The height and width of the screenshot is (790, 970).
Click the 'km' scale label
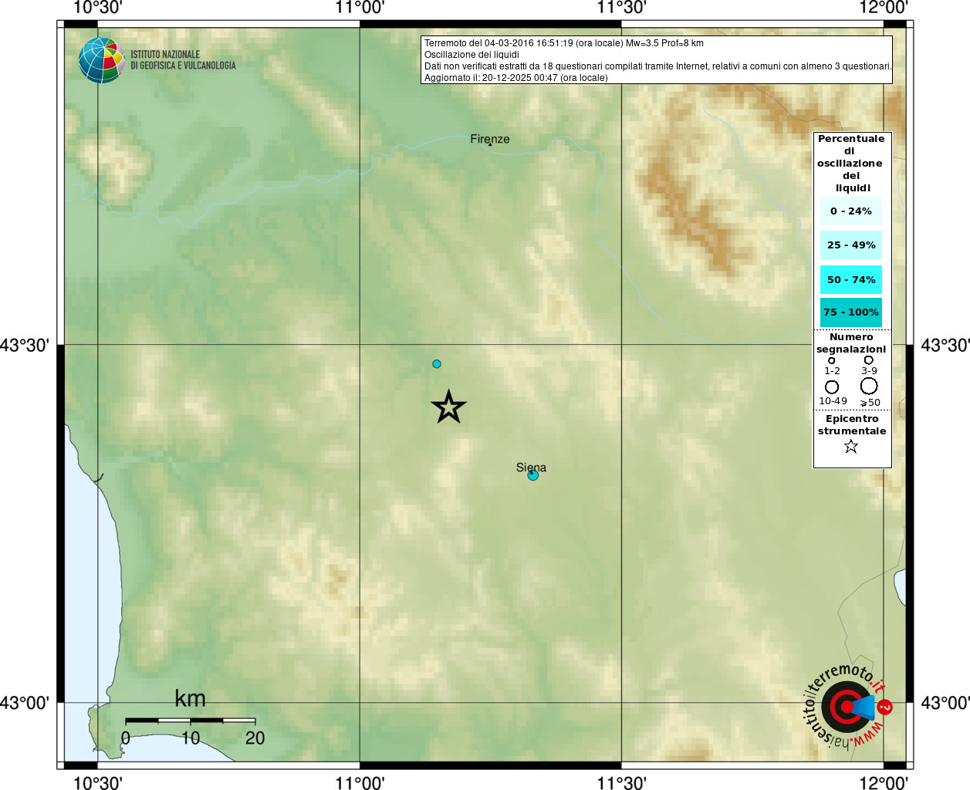[x=190, y=698]
